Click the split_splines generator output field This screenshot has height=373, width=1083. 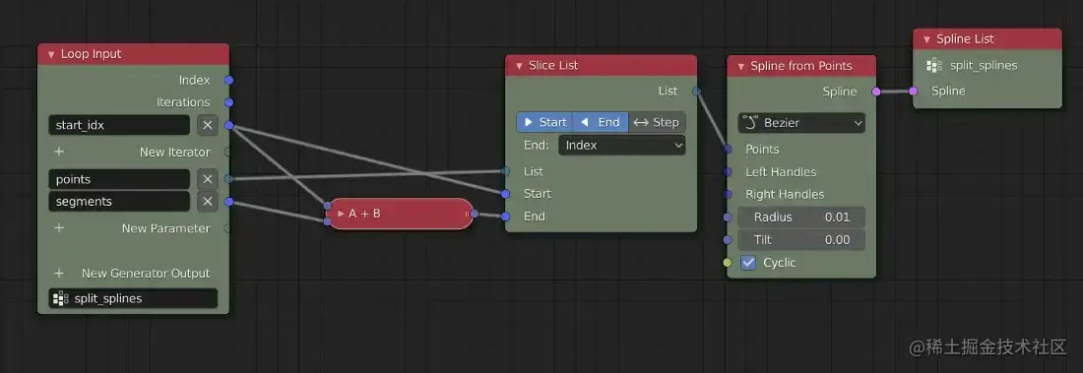(133, 298)
